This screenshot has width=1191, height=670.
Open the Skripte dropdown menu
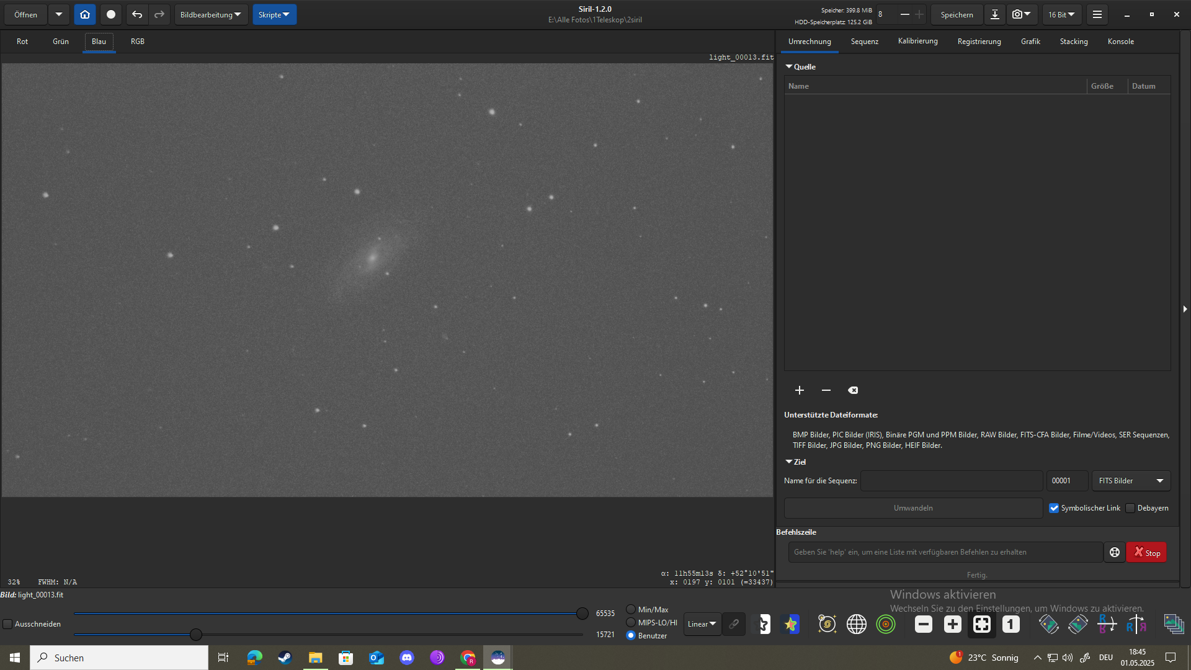(274, 14)
